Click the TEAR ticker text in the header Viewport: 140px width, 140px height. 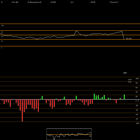93,2
